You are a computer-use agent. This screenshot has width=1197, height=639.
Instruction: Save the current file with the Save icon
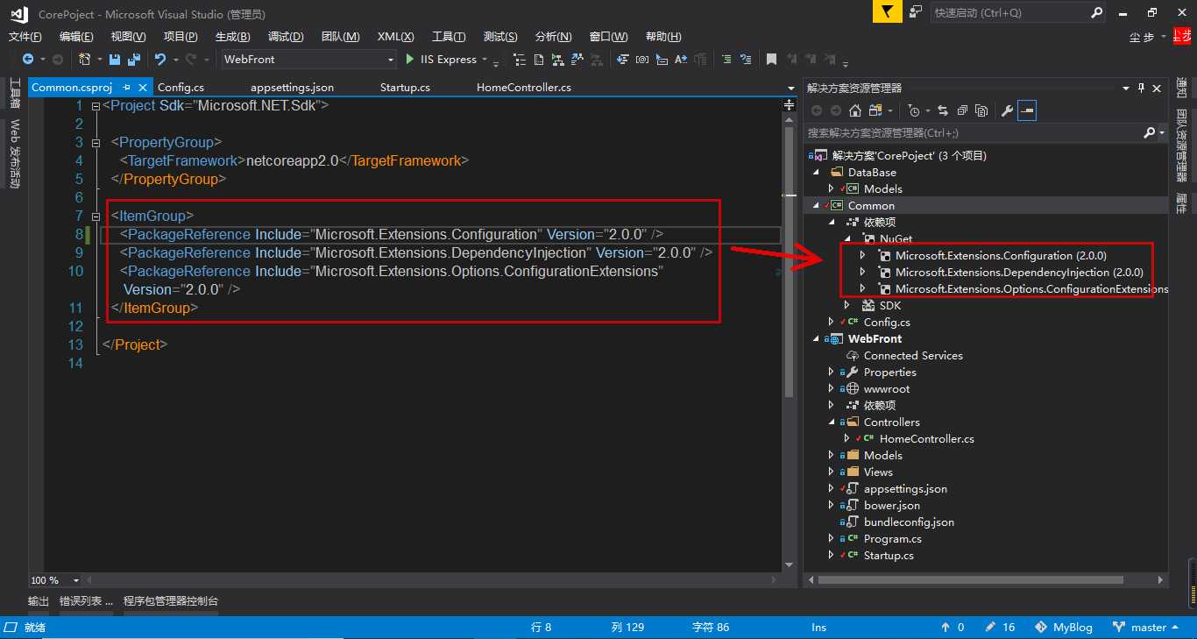tap(114, 60)
